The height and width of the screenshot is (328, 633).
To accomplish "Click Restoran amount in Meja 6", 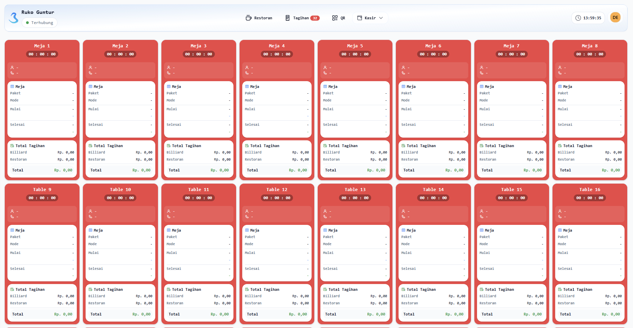I will click(x=457, y=160).
